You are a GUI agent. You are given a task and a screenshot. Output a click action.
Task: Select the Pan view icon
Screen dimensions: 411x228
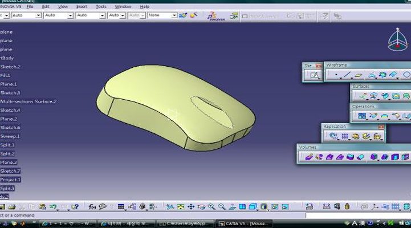191,206
